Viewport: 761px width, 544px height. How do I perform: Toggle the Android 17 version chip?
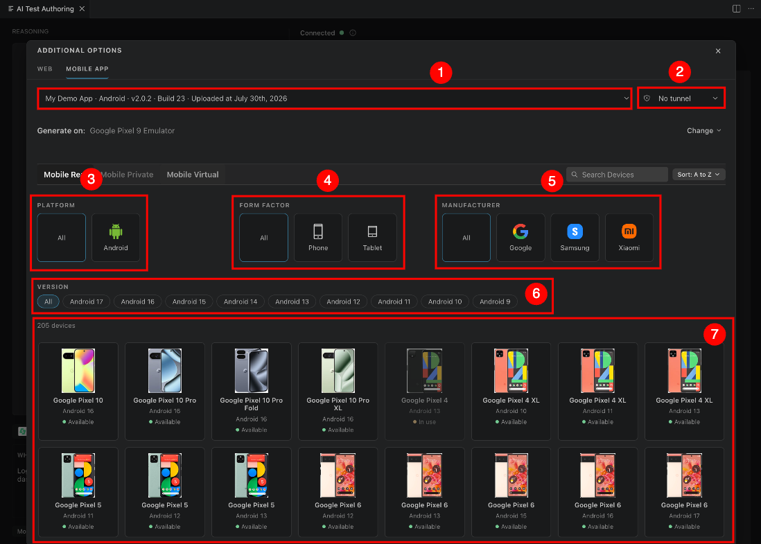click(x=87, y=302)
